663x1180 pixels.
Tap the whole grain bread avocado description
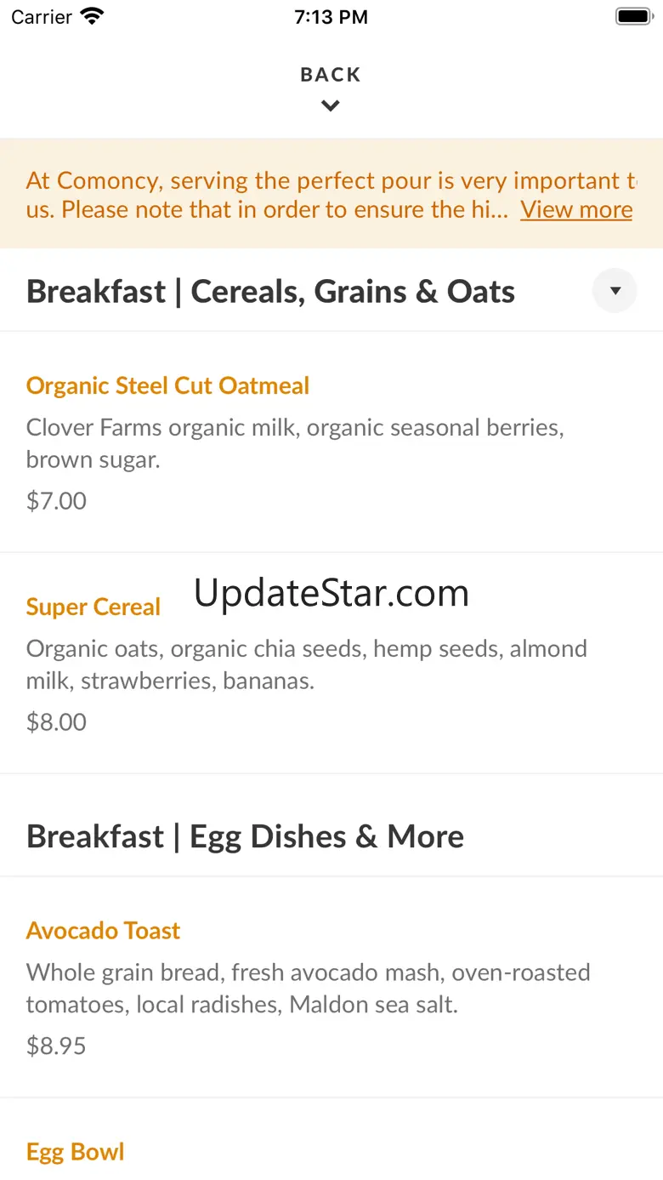[308, 988]
